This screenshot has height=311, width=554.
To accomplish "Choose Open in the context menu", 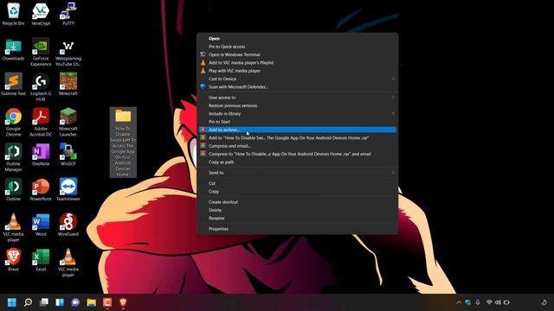I will (298, 38).
